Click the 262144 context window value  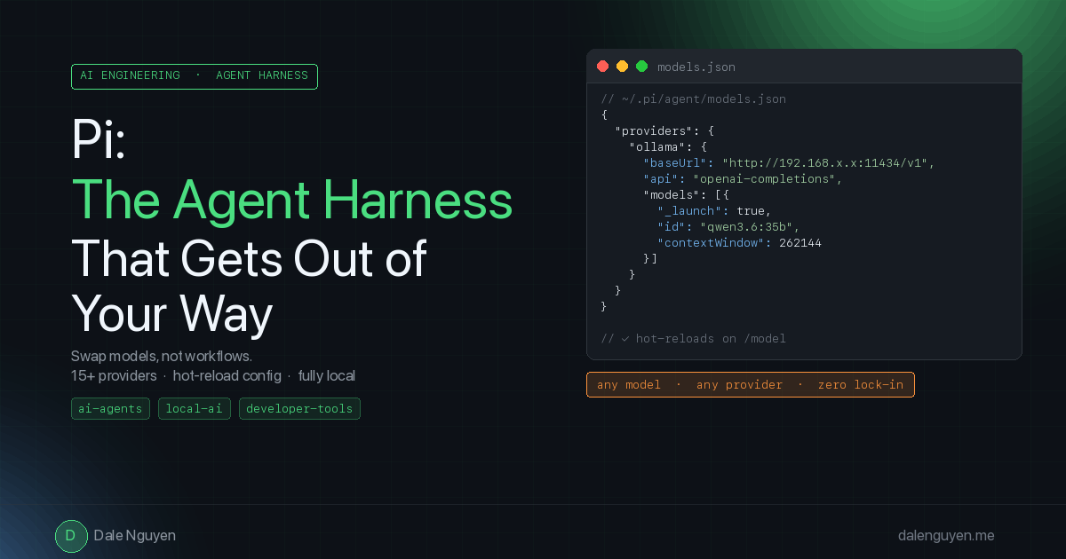pyautogui.click(x=800, y=243)
